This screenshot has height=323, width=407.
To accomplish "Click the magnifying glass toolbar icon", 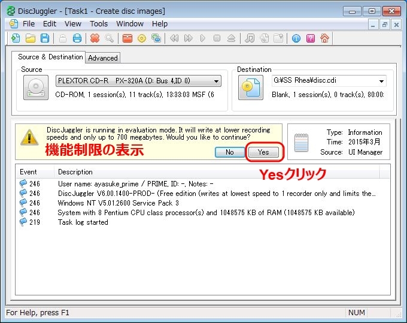I will (x=110, y=38).
